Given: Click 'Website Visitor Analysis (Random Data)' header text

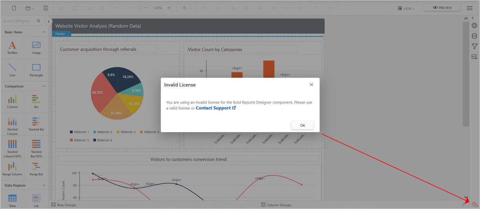Looking at the screenshot, I should 98,26.
